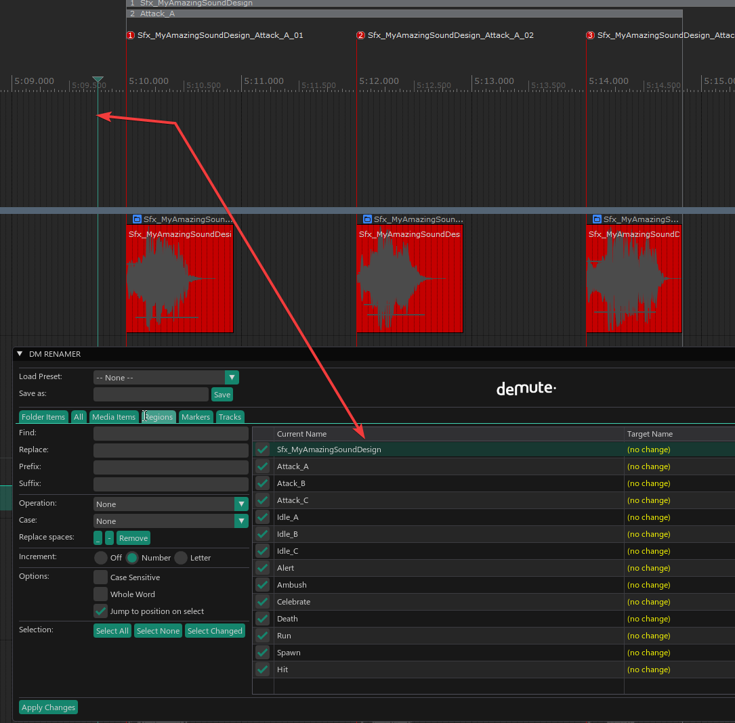Disable Jump to position on select
Image resolution: width=735 pixels, height=723 pixels.
click(100, 611)
